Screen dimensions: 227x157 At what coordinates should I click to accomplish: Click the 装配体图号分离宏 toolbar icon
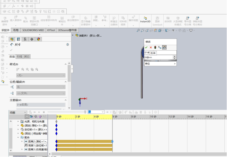[x=197, y=21]
